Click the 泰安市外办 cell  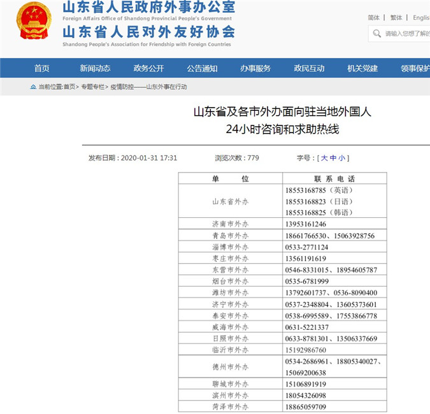[x=231, y=315]
